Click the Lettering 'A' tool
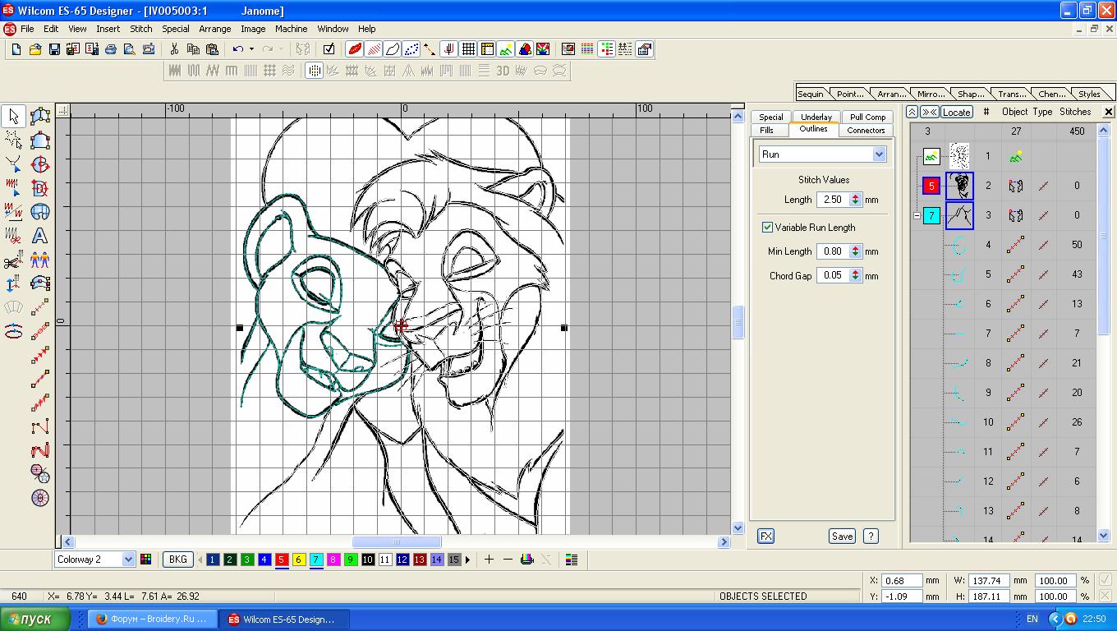The width and height of the screenshot is (1117, 631). [x=39, y=237]
